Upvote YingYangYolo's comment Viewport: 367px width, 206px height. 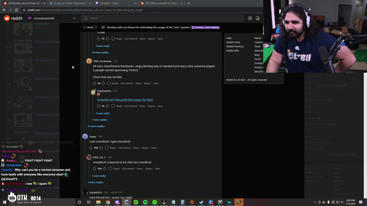(x=99, y=106)
